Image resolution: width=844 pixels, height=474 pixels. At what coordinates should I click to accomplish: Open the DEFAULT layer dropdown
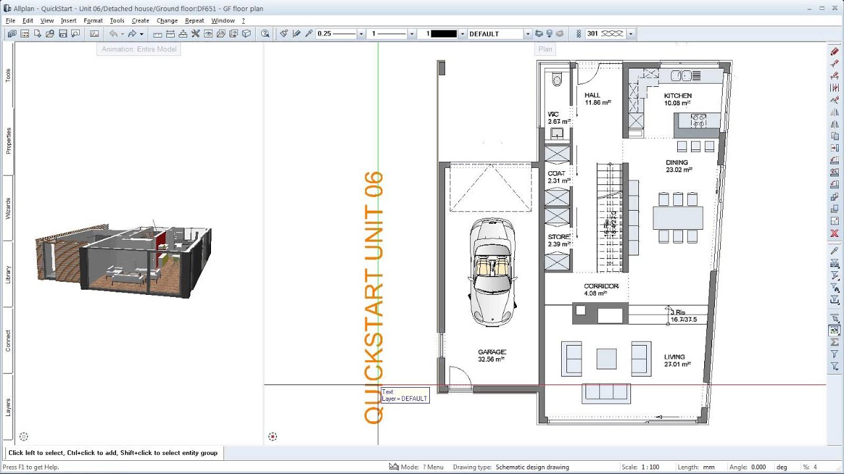(x=527, y=34)
